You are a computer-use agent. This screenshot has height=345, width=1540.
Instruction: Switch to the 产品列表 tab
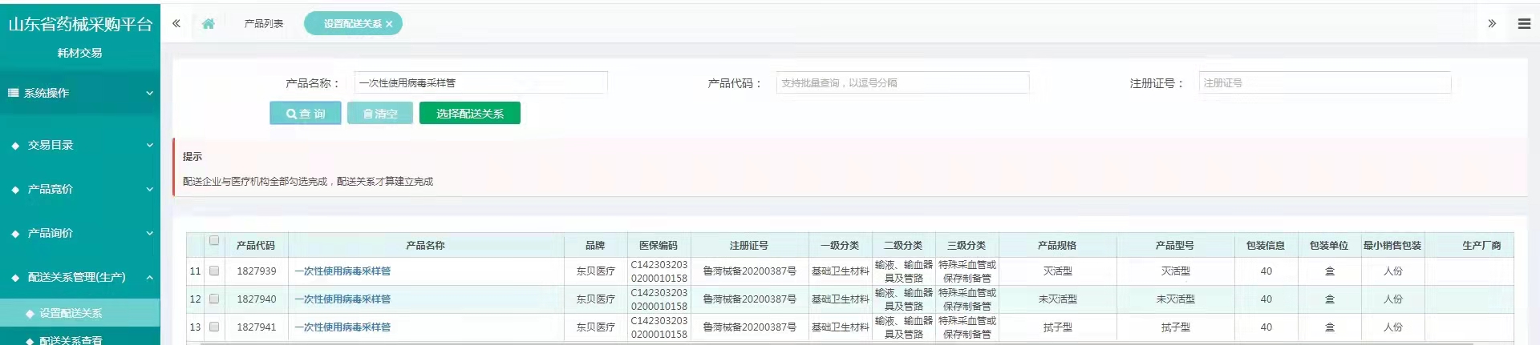264,24
